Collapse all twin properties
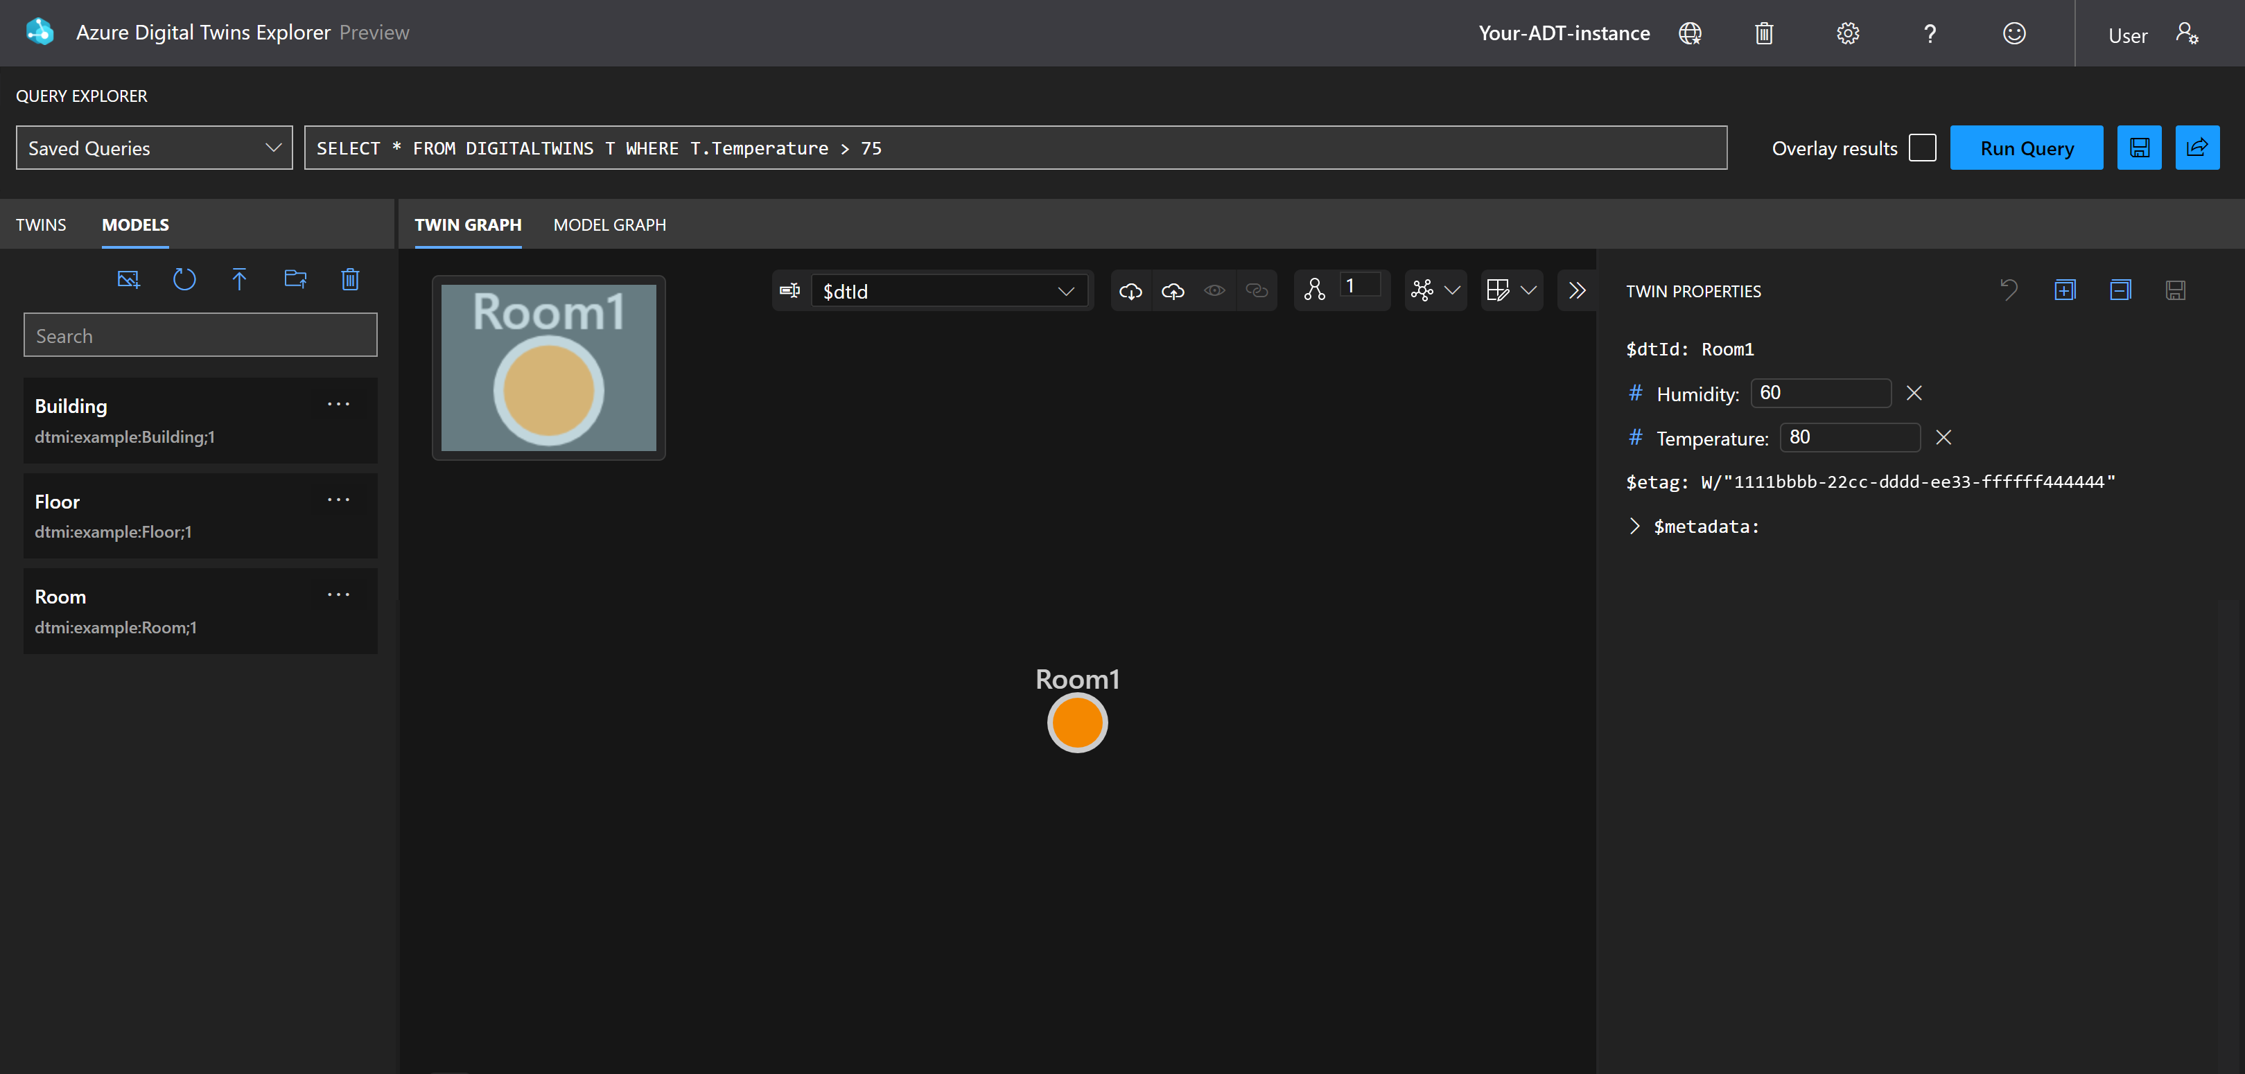2245x1074 pixels. [2120, 291]
